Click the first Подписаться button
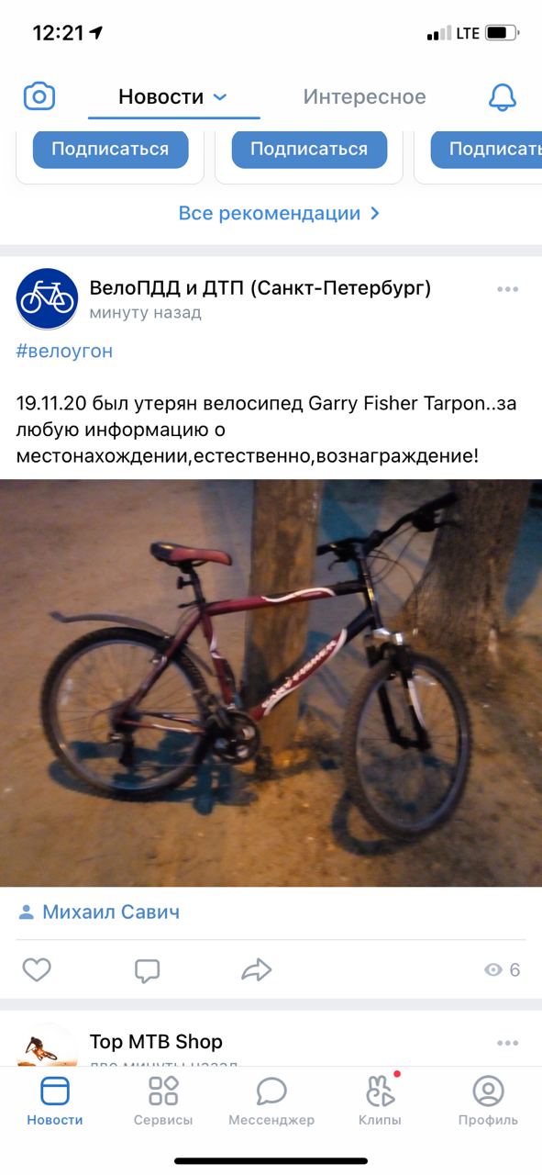Viewport: 542px width, 1175px height. [x=110, y=149]
